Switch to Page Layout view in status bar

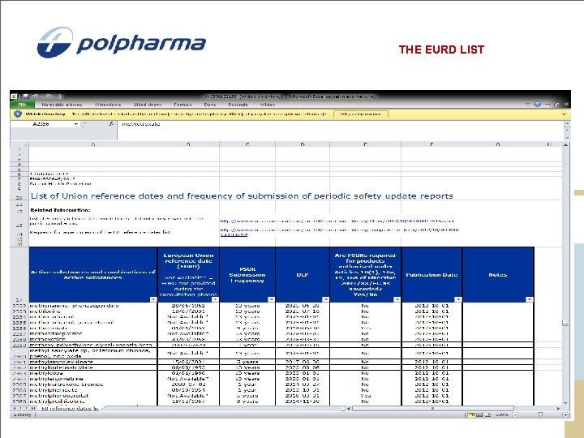pos(479,414)
